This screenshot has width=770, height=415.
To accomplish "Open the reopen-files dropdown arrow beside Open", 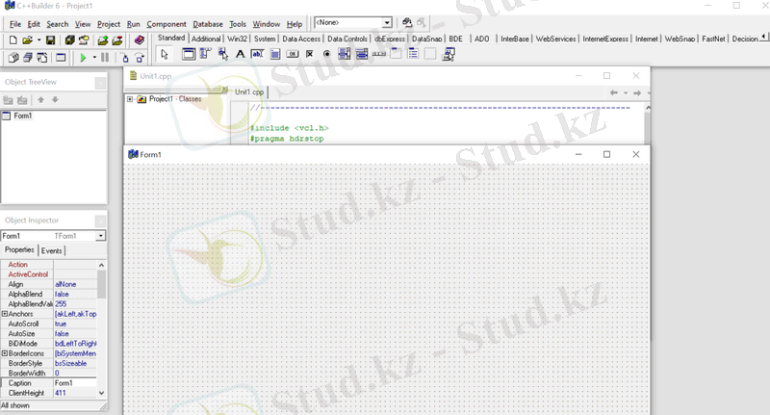I will tap(38, 40).
